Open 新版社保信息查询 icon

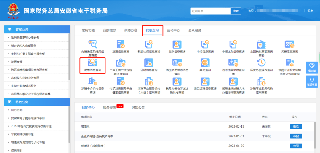tap(149, 44)
